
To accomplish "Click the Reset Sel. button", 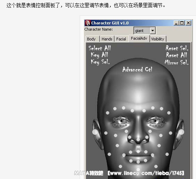I will (x=177, y=48).
